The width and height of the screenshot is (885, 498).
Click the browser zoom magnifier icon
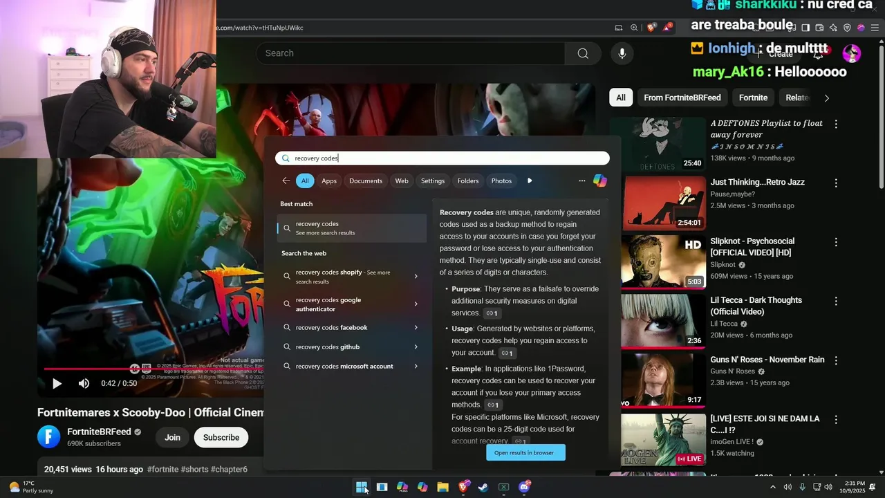634,28
